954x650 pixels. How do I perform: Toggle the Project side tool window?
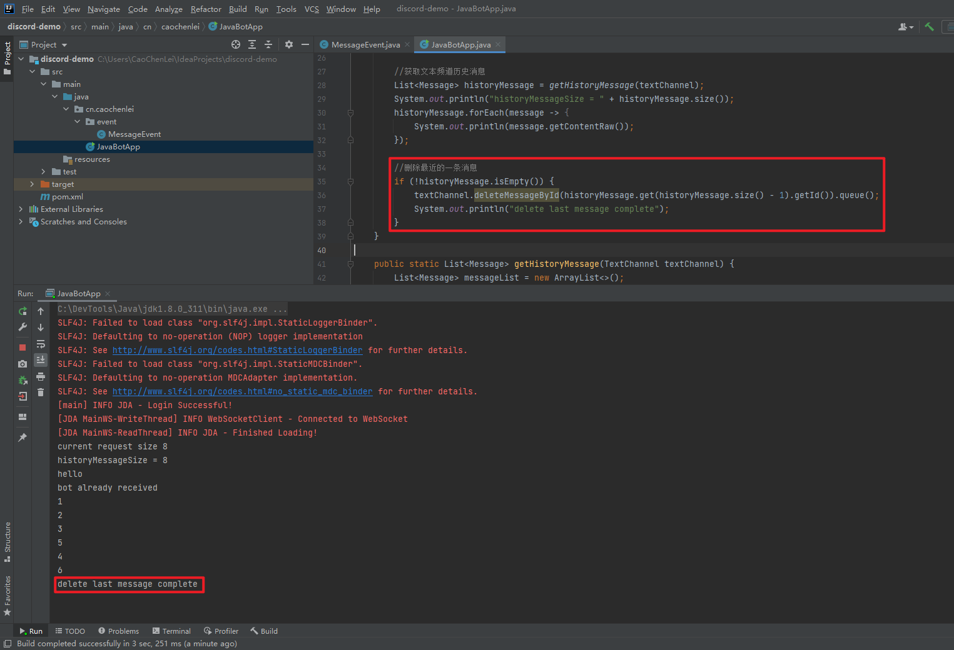tap(7, 58)
